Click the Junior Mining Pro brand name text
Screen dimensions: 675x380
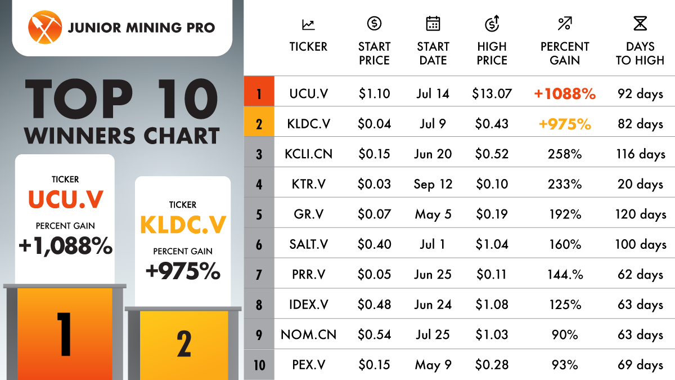(x=141, y=28)
